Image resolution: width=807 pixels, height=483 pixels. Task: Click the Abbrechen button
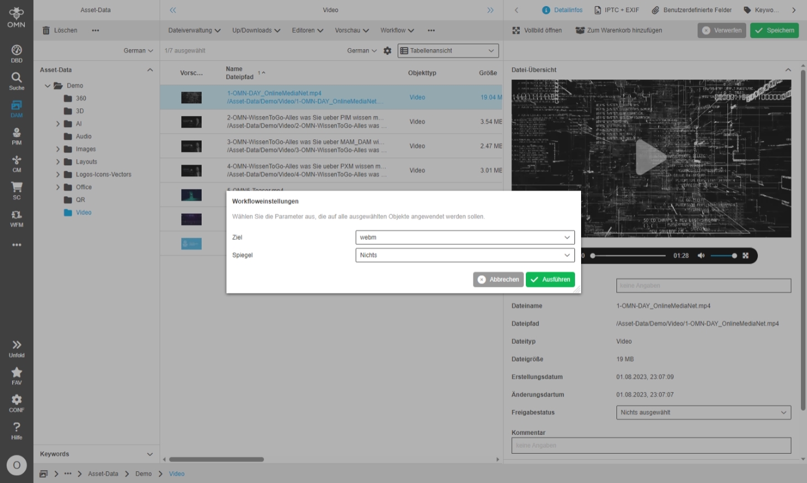[x=498, y=280]
